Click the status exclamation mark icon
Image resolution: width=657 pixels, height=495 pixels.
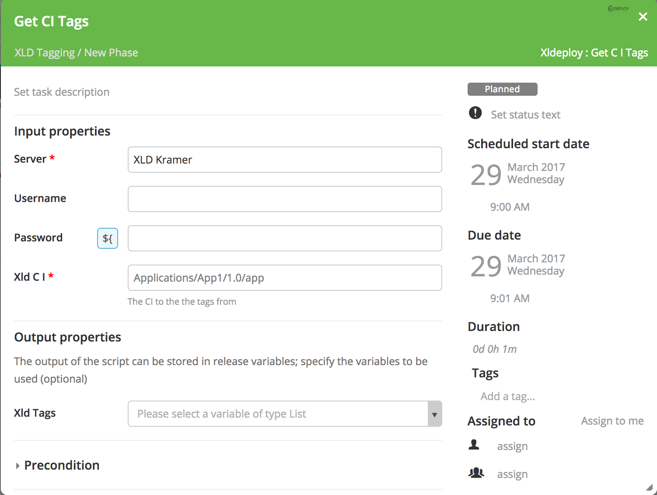point(475,113)
